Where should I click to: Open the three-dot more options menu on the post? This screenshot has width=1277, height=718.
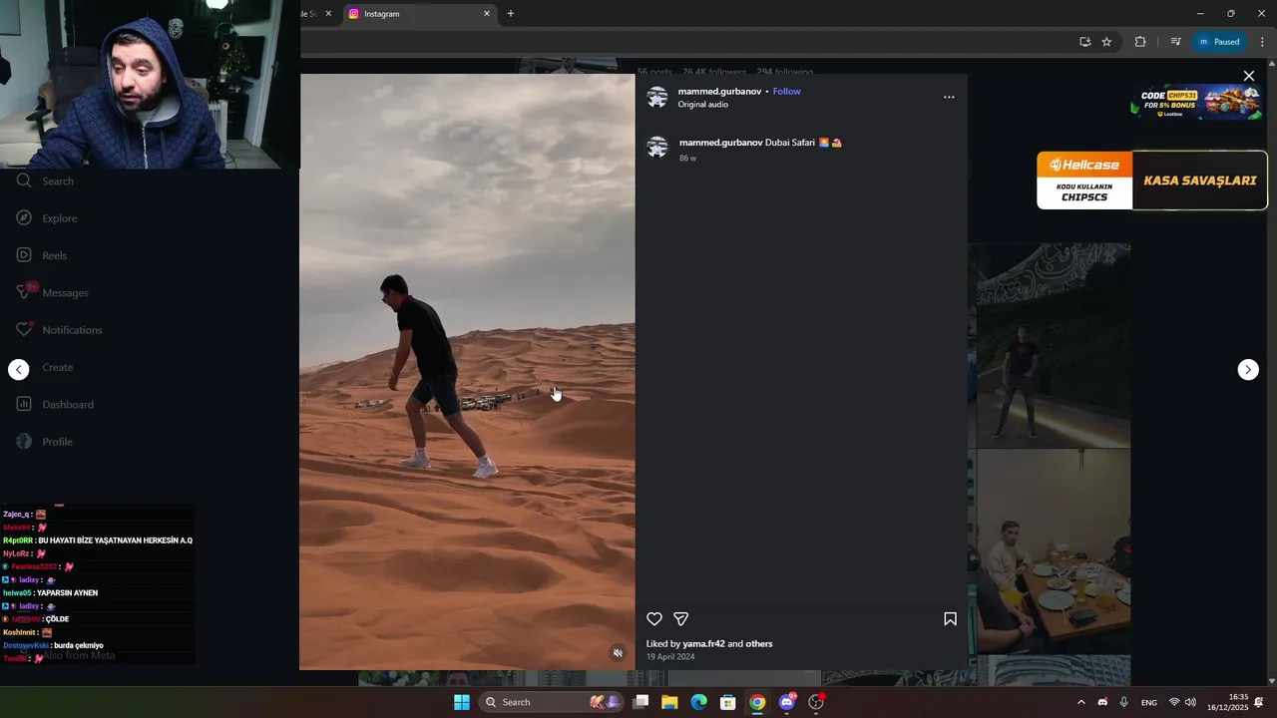click(x=949, y=97)
